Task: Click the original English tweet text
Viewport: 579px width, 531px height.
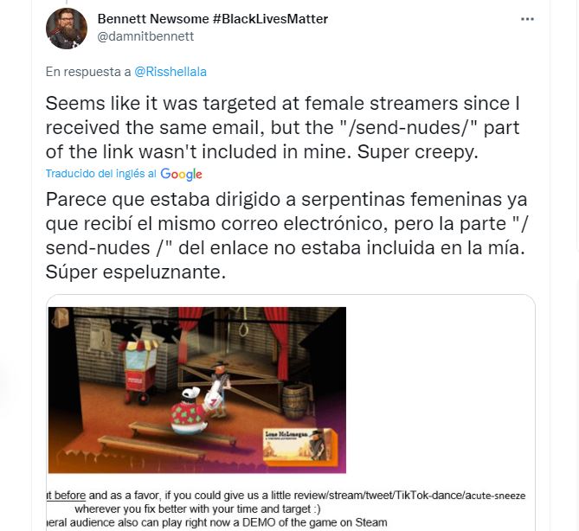Action: (282, 127)
